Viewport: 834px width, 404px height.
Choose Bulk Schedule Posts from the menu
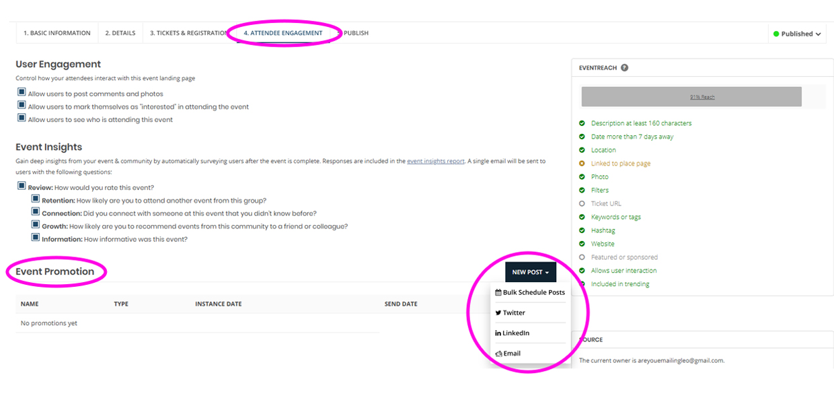[530, 292]
